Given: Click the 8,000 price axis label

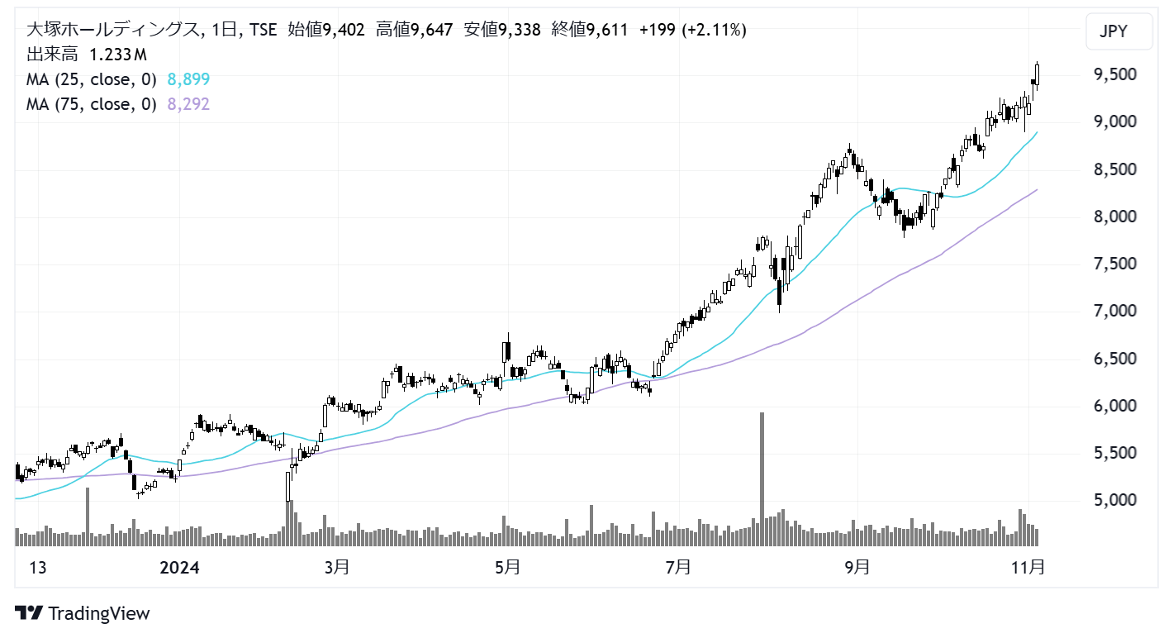Looking at the screenshot, I should pyautogui.click(x=1115, y=217).
